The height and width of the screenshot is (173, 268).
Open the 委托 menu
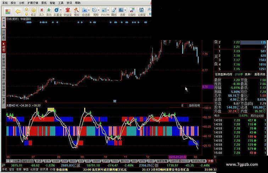pyautogui.click(x=44, y=3)
